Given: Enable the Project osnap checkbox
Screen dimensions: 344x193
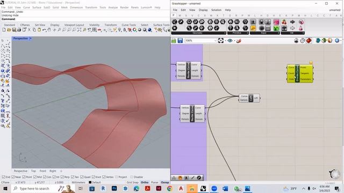Looking at the screenshot, I should (116, 177).
